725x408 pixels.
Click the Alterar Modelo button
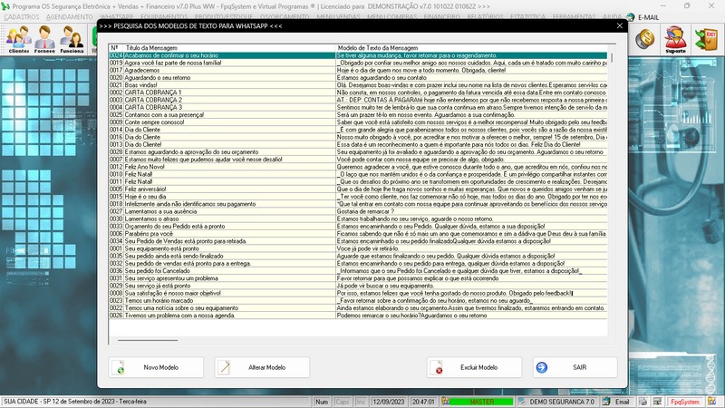[262, 367]
